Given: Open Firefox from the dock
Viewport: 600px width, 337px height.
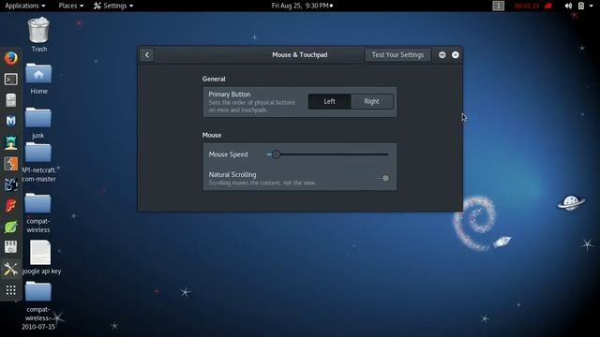Looking at the screenshot, I should pyautogui.click(x=11, y=58).
